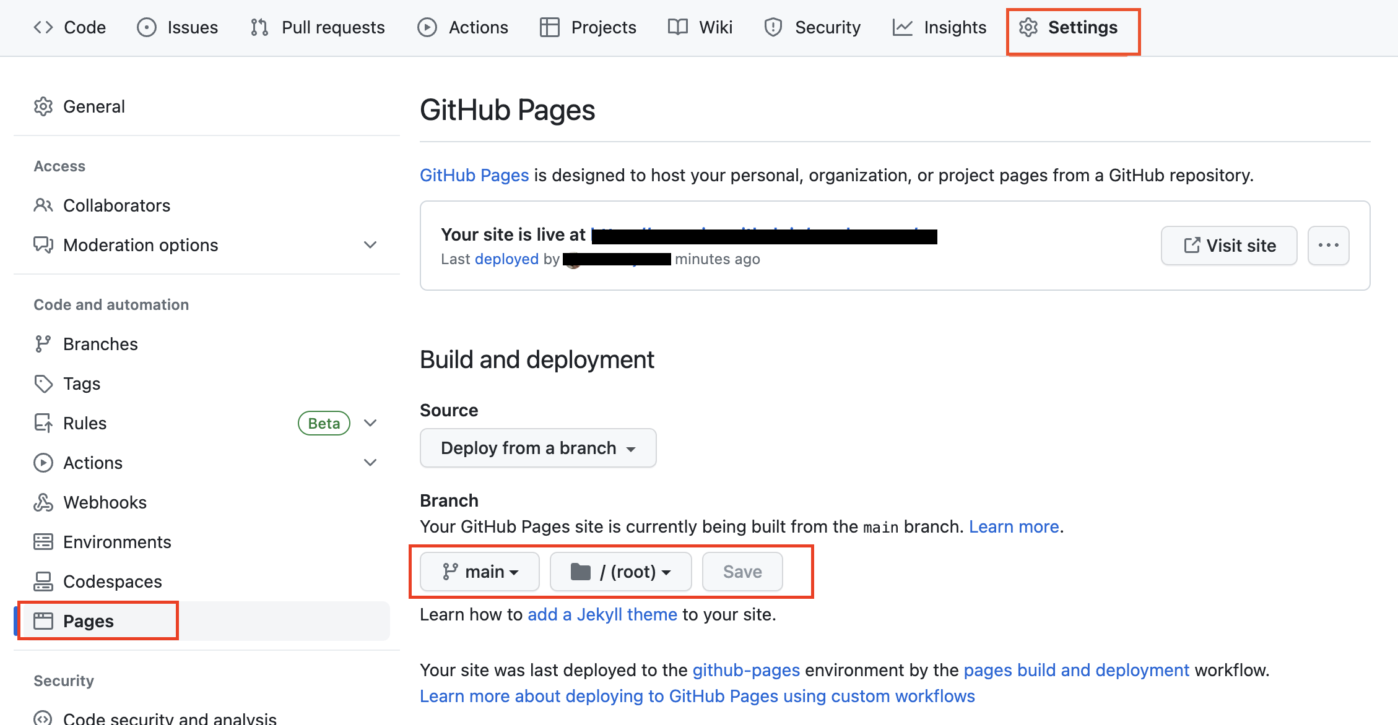
Task: Click the Save button
Action: 742,572
